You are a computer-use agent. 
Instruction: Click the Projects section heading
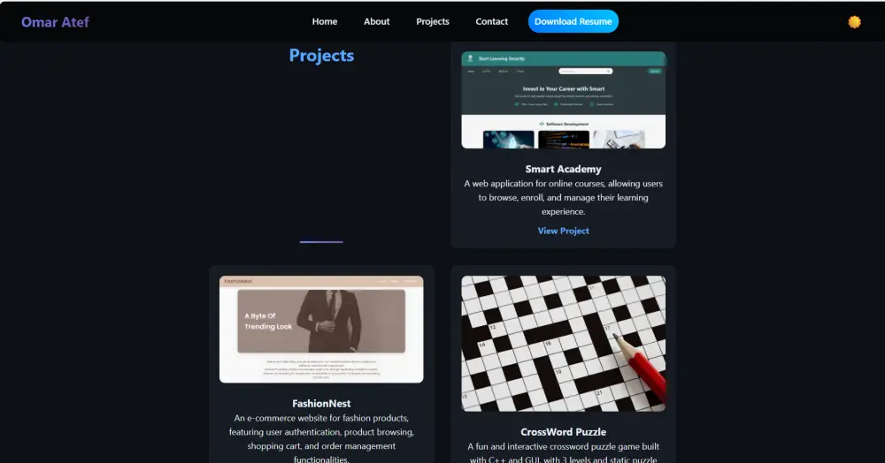point(321,55)
